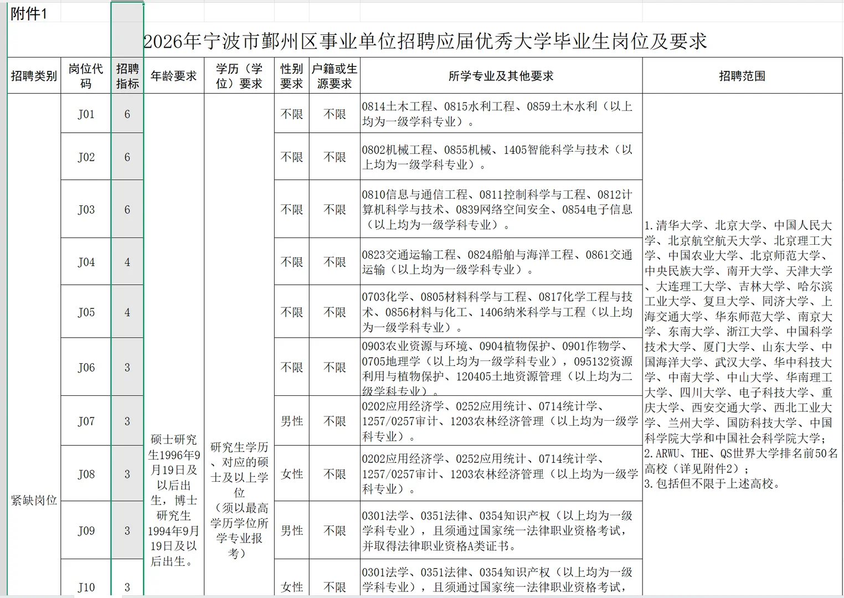Click the highlighted 招聘指标 column header

[127, 75]
